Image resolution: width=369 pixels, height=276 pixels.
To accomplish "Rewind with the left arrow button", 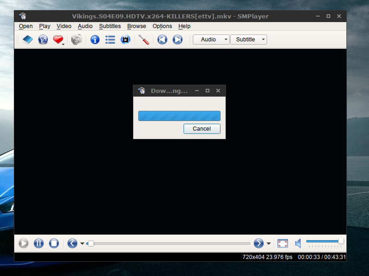I will pos(72,243).
